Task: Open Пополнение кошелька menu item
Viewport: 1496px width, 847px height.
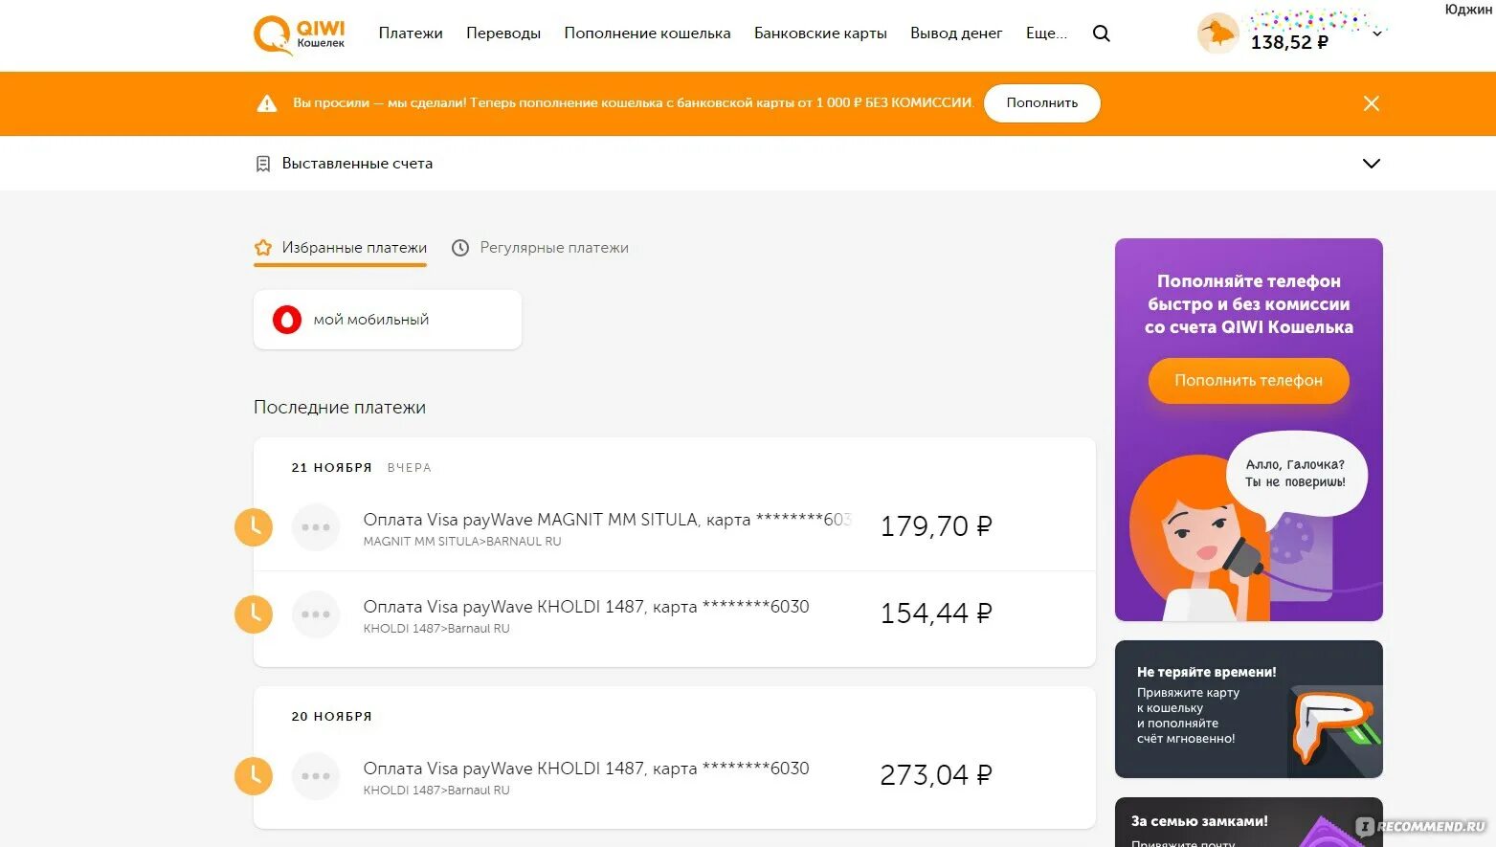Action: tap(647, 33)
